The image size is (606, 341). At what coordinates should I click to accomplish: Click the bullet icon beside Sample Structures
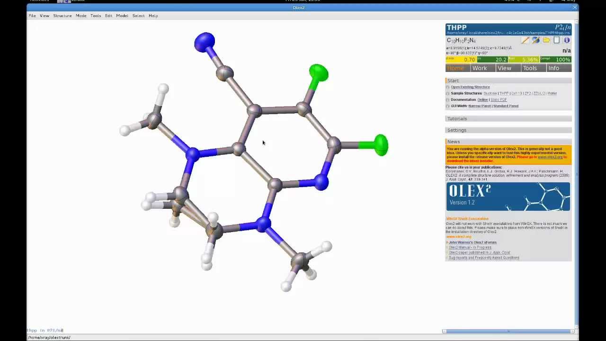tap(448, 93)
